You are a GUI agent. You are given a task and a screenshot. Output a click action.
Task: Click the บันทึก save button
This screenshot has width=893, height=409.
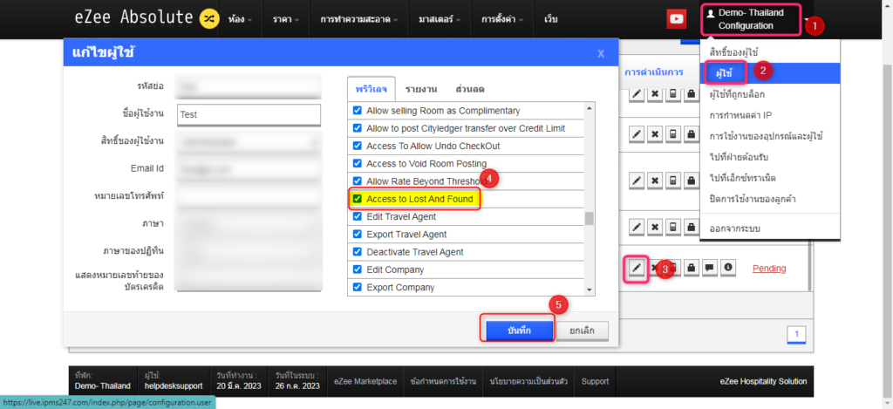tap(520, 331)
